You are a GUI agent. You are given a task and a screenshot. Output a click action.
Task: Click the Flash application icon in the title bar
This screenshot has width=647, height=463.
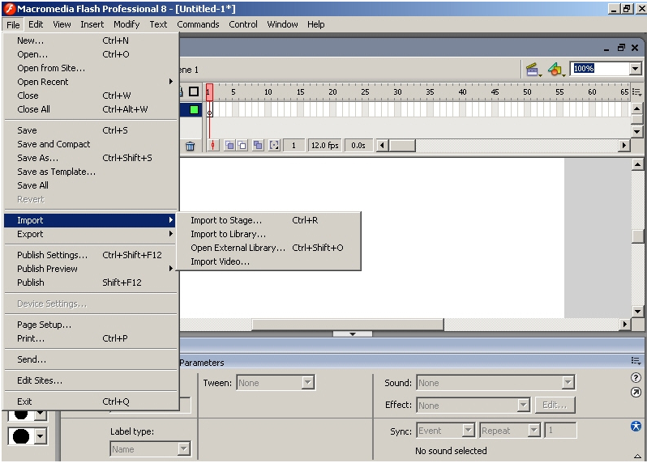9,9
